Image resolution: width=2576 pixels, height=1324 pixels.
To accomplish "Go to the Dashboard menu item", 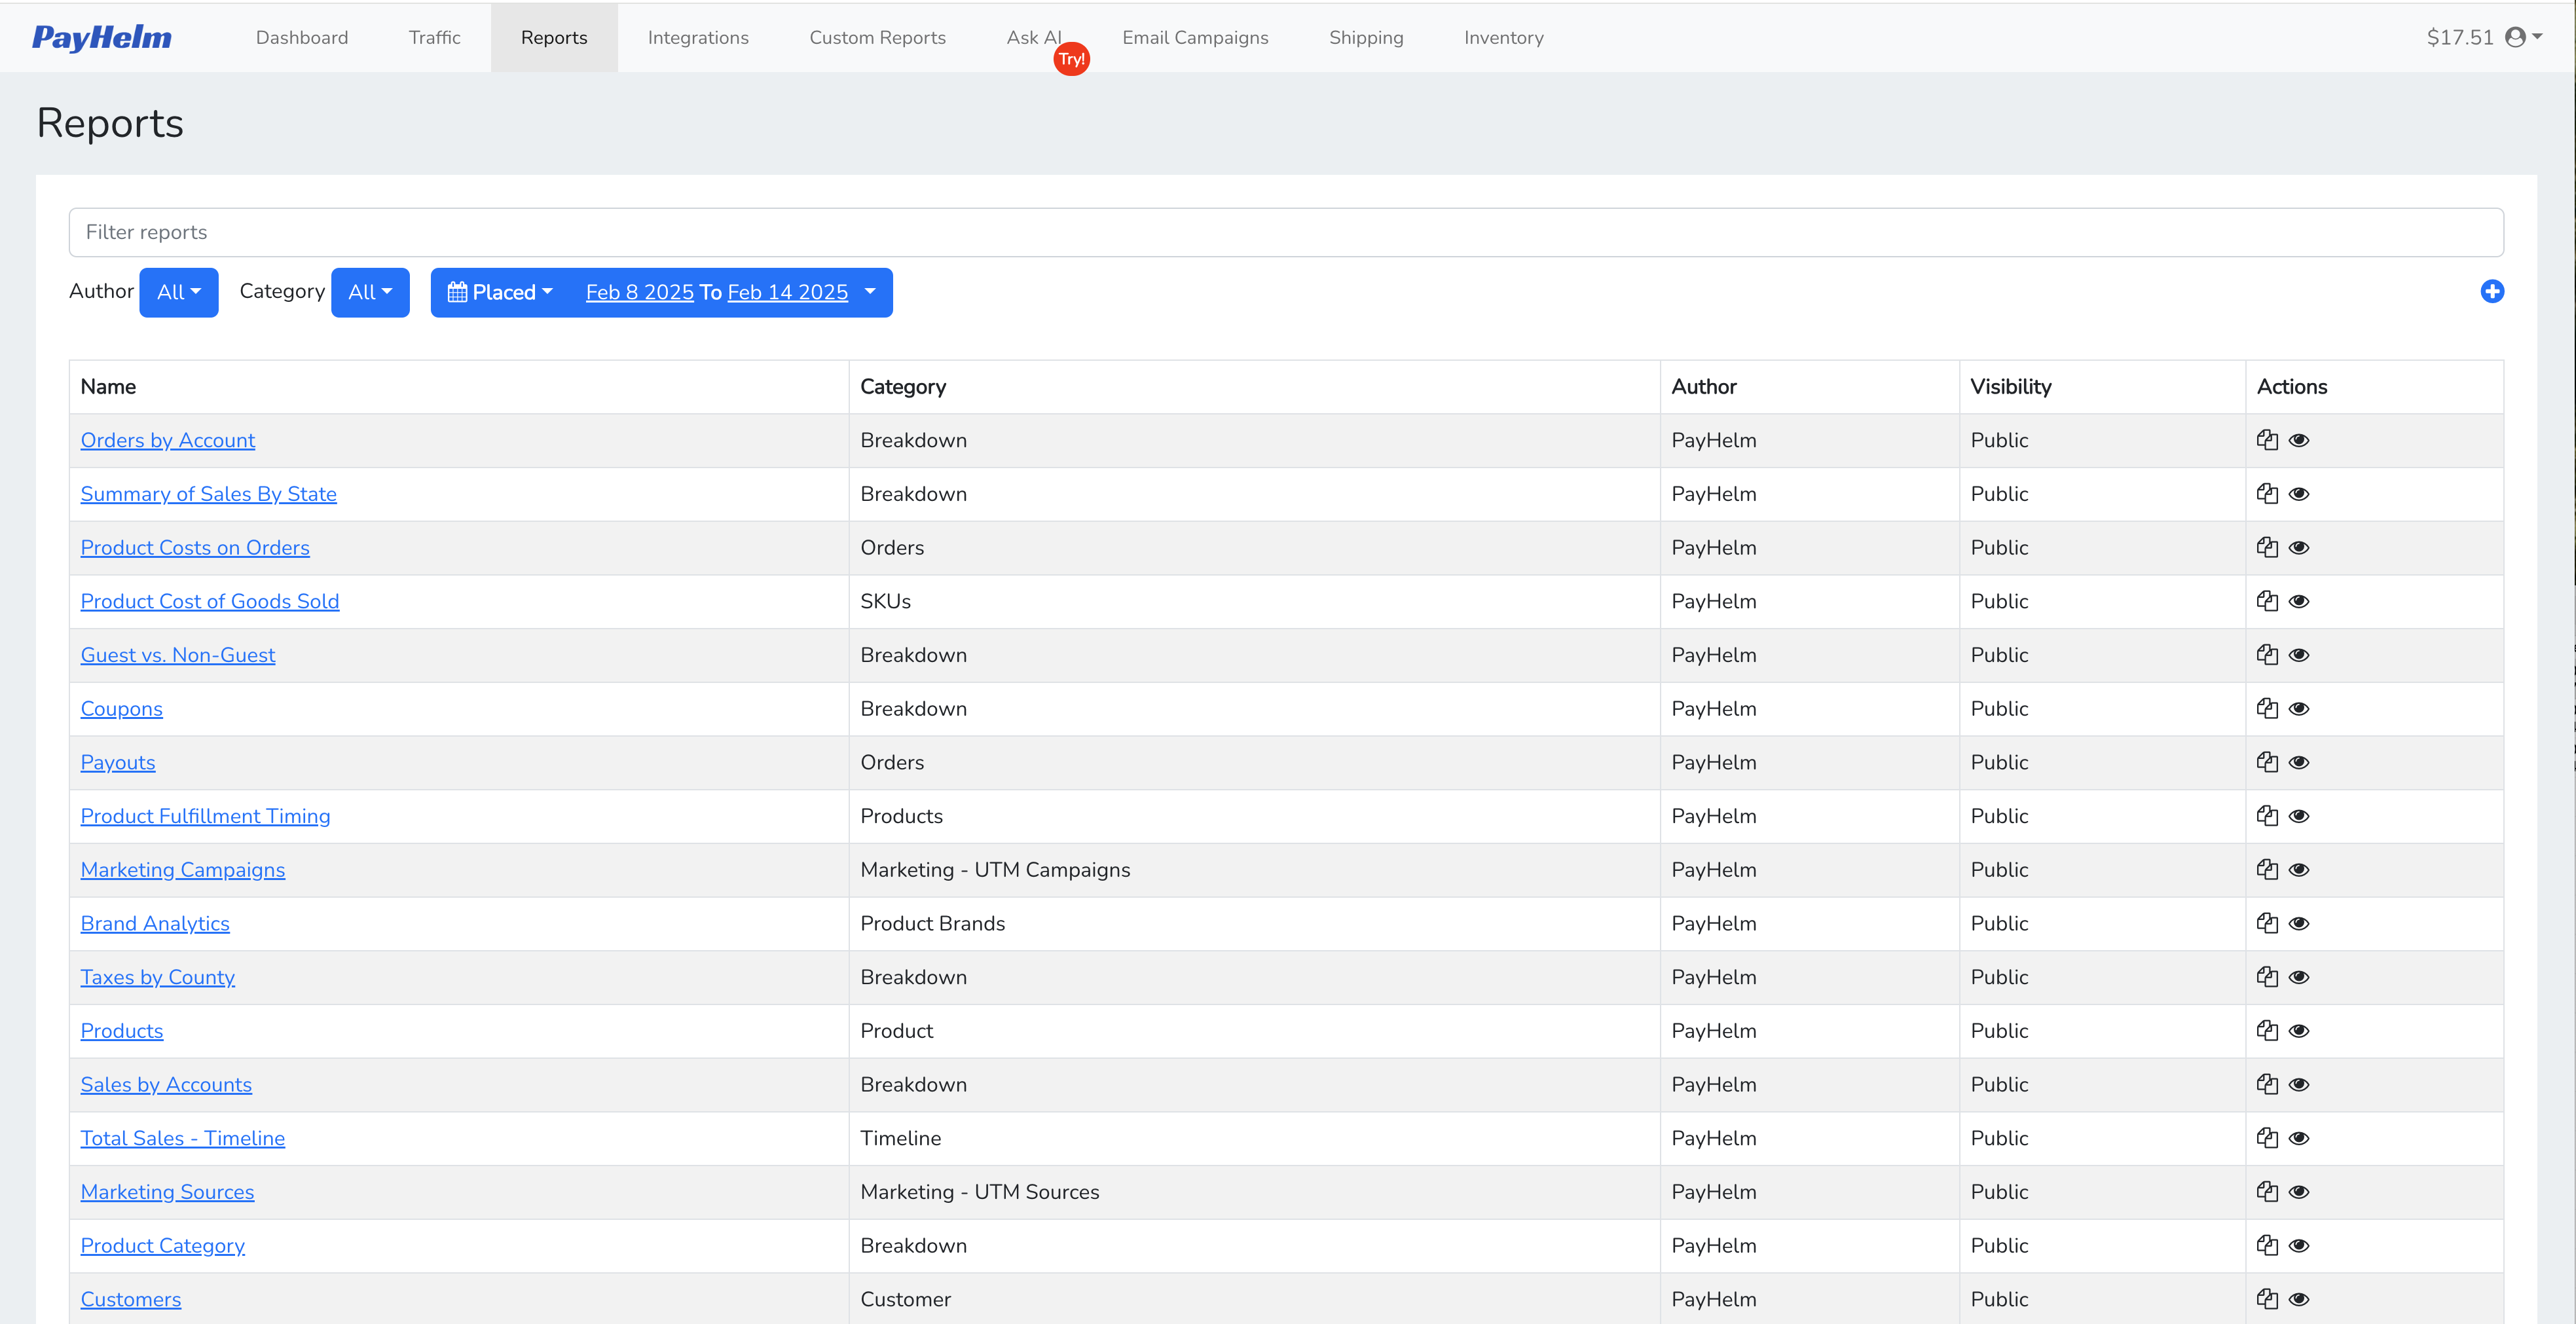I will point(301,37).
